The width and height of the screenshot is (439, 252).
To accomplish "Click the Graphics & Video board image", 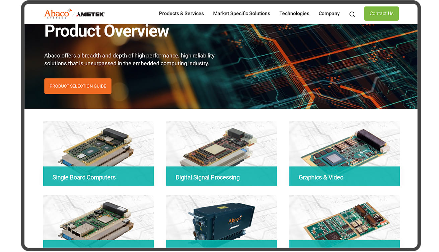I will tap(345, 144).
